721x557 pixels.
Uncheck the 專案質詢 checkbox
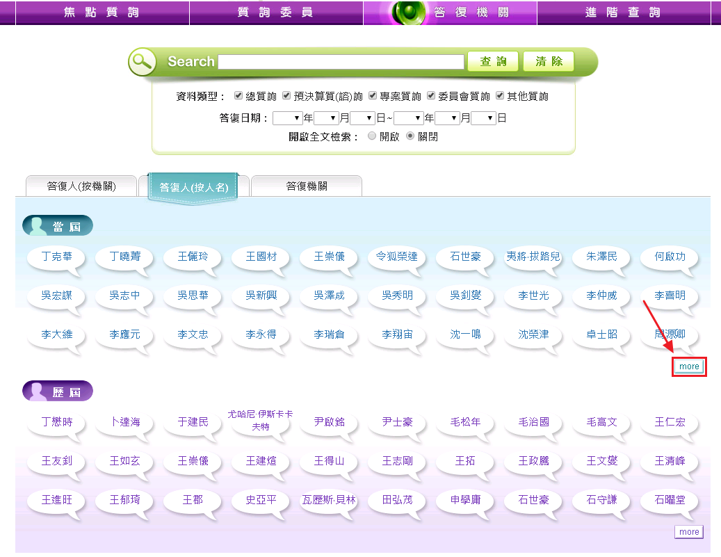click(373, 96)
